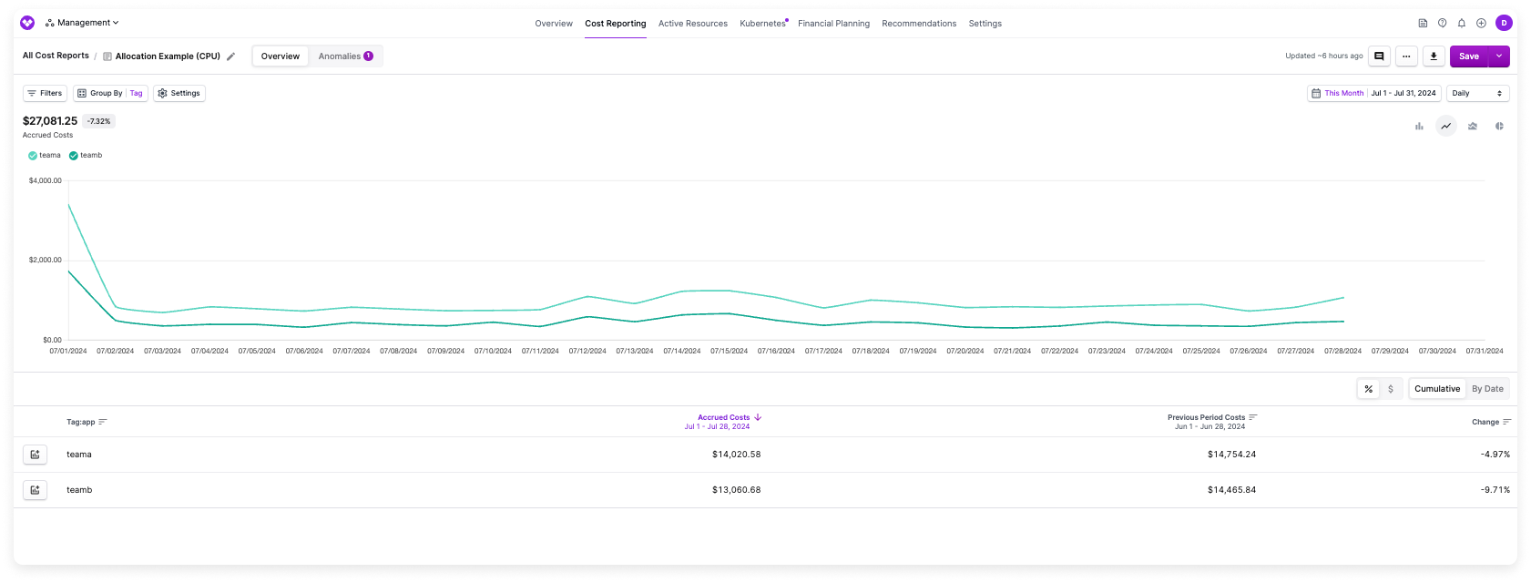Toggle teamb series in chart legend
1531x583 pixels.
click(86, 155)
